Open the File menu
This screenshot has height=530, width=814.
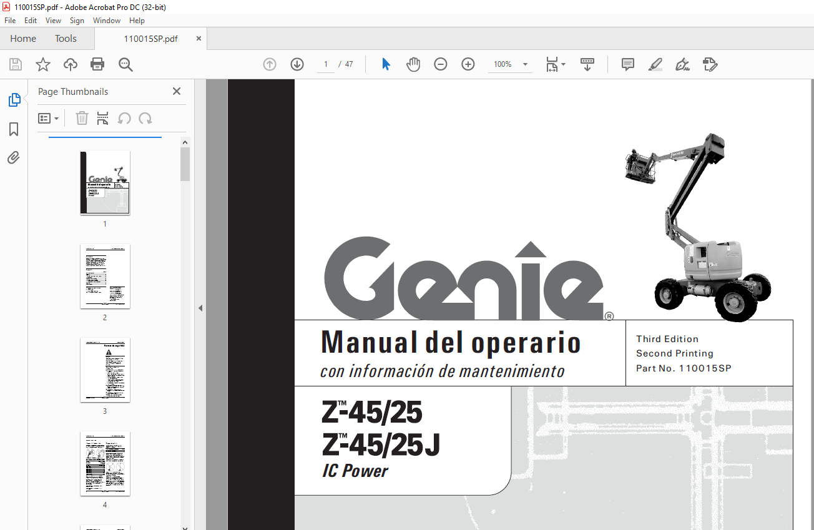tap(10, 21)
